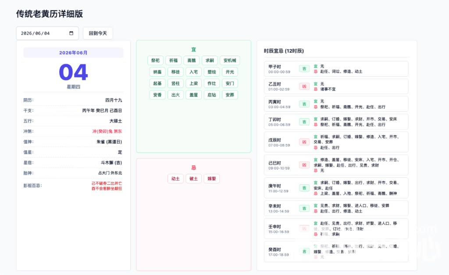Image resolution: width=449 pixels, height=275 pixels.
Task: Click the 吉 badge in 辛未时 row
Action: [x=304, y=208]
